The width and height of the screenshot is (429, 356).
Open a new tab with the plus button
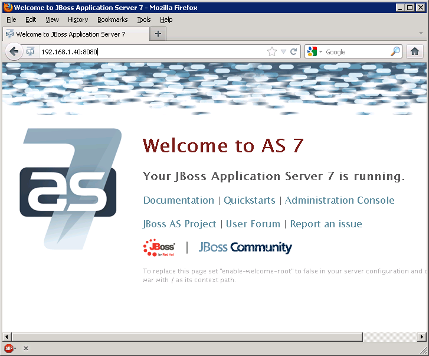click(x=158, y=34)
